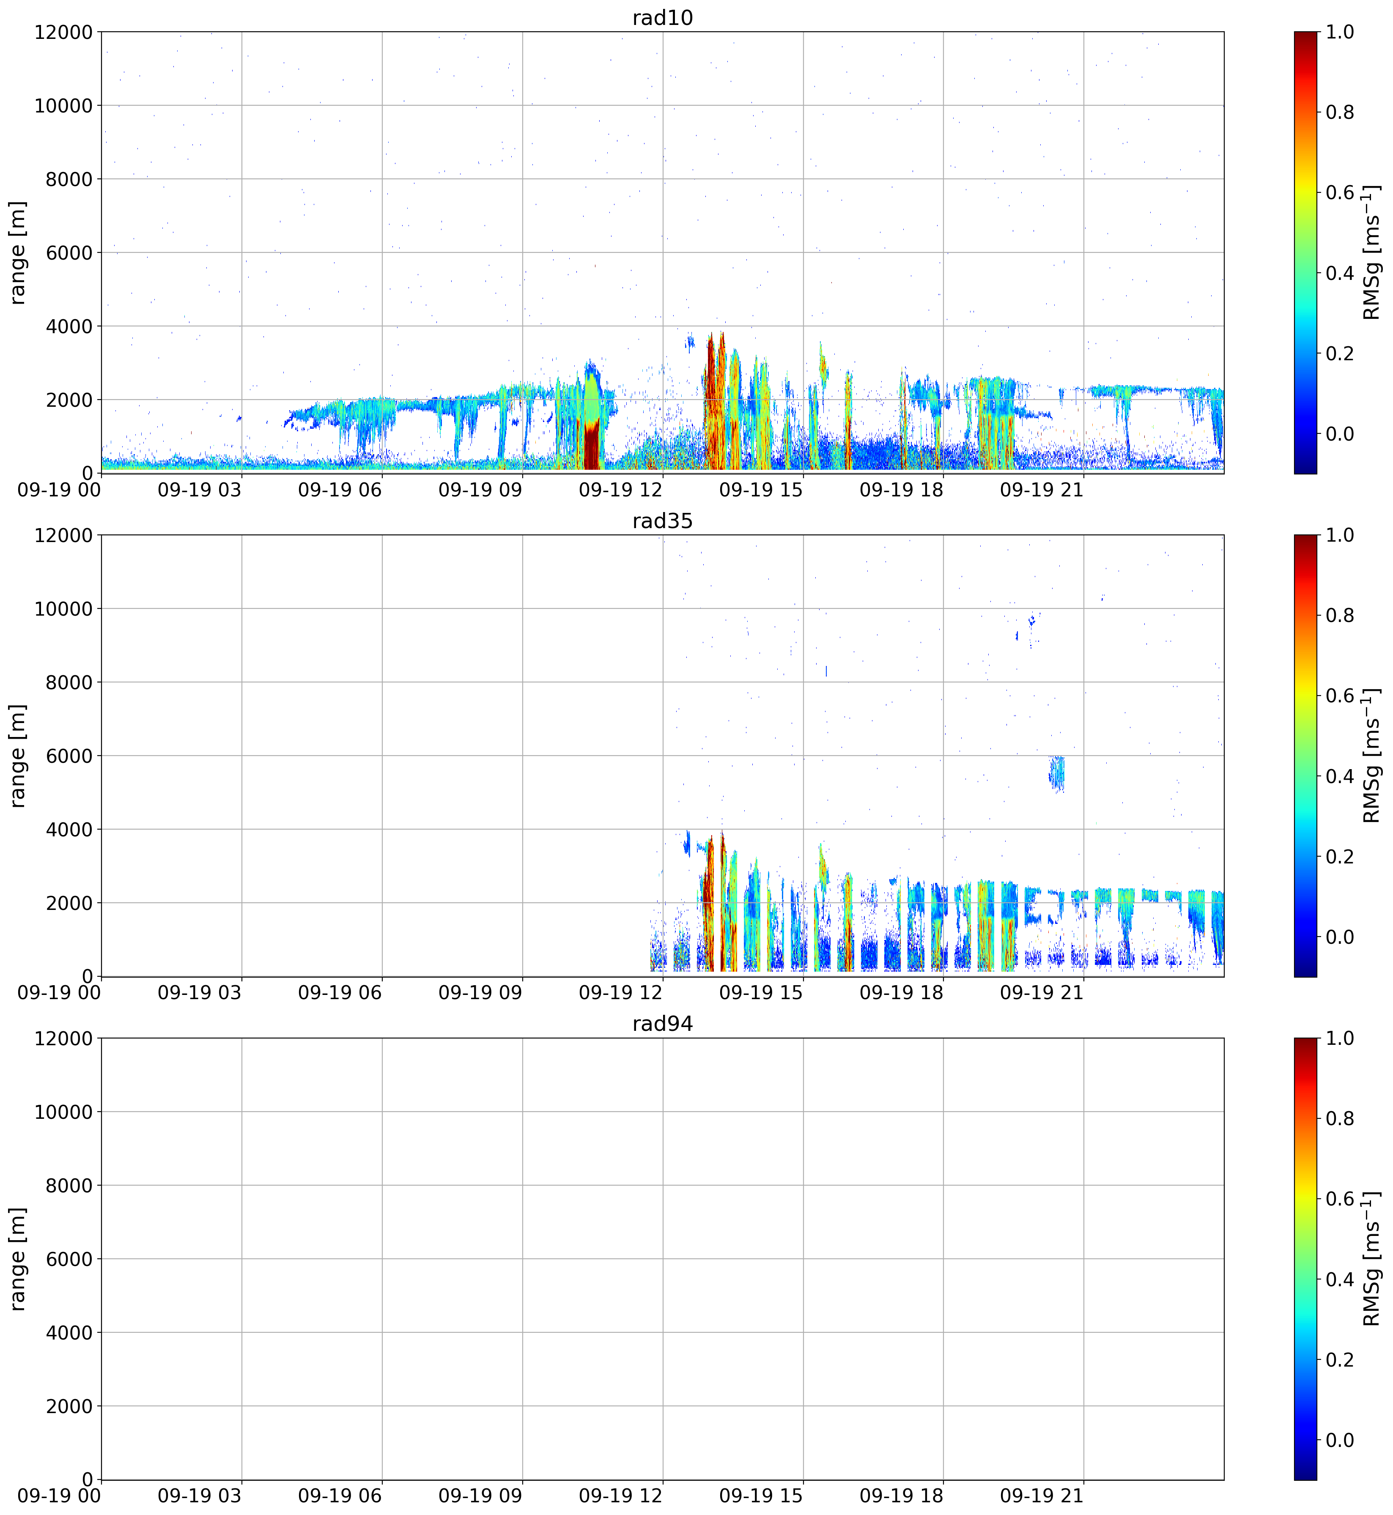Click the rad94 y-axis label 'range [m]'
The image size is (1393, 1515).
coord(17,1259)
